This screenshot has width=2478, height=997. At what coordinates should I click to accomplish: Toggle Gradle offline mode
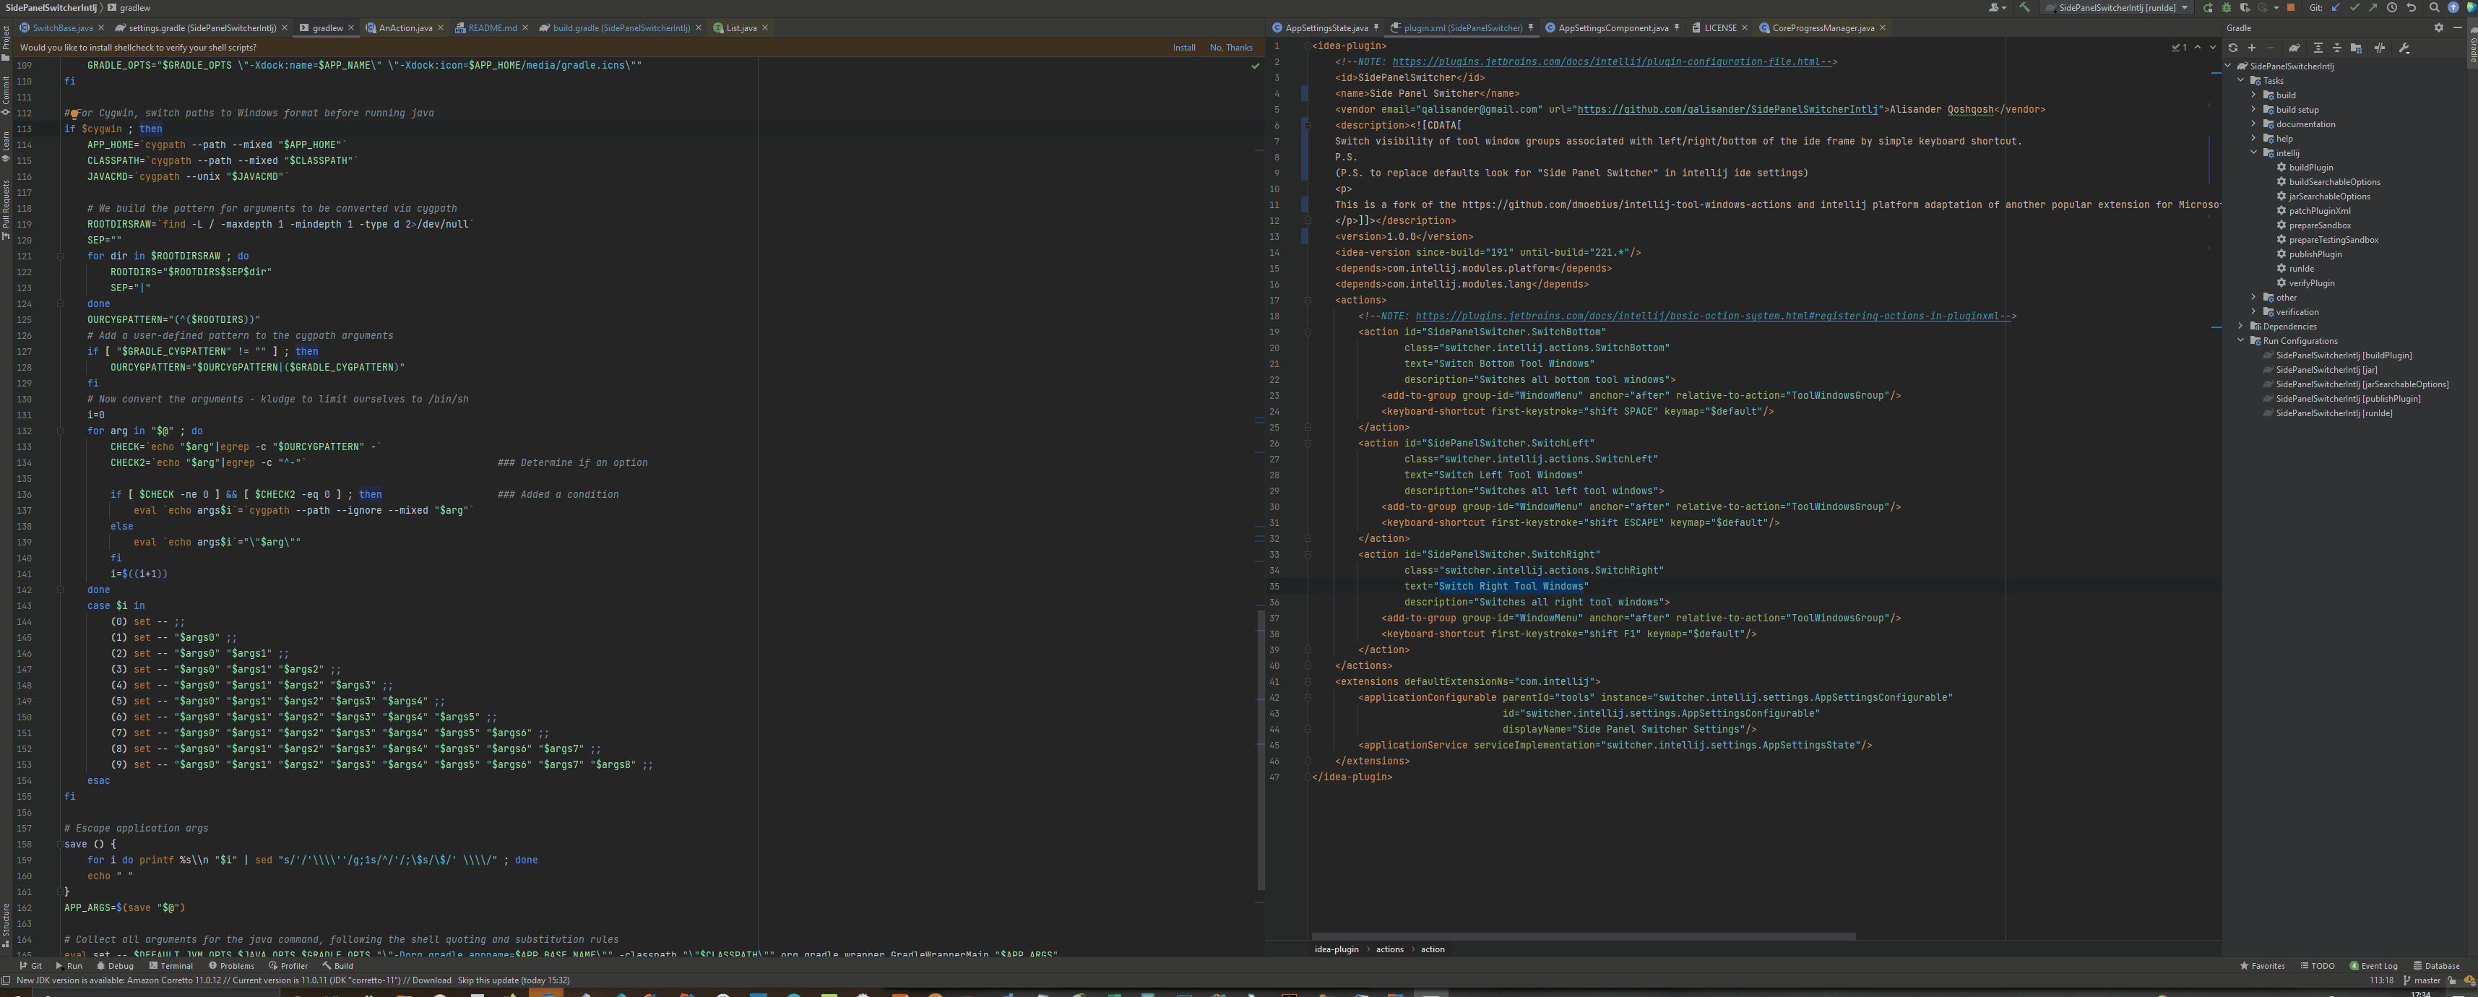2380,47
